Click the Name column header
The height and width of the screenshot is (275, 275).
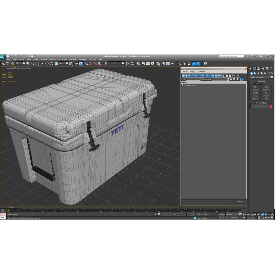pos(214,82)
